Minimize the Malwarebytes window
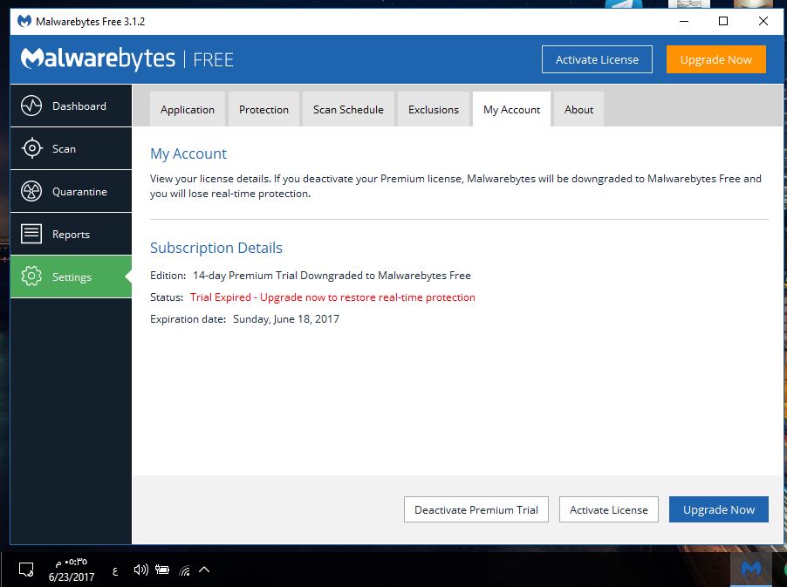The image size is (787, 587). [684, 21]
